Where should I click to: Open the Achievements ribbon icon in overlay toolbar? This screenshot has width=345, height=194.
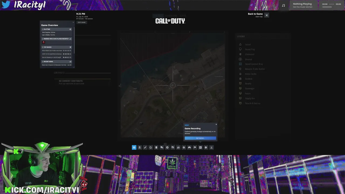pyautogui.click(x=140, y=147)
